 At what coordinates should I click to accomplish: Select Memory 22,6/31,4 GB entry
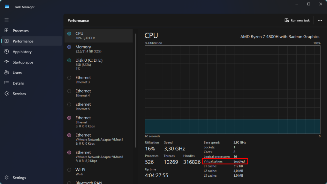click(x=99, y=49)
